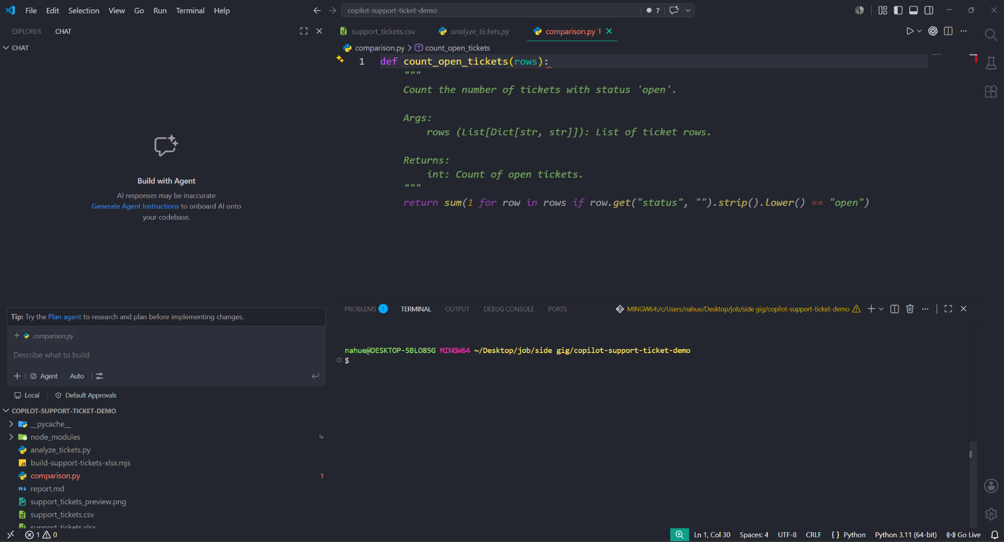Open the Accounts icon in the activity bar

[991, 486]
